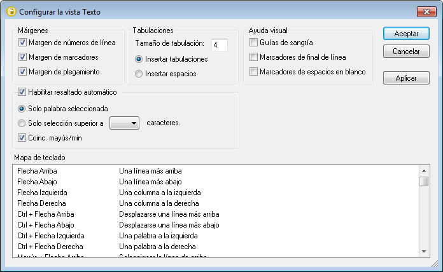Select Insertar tabulaciones radio button

coord(139,59)
